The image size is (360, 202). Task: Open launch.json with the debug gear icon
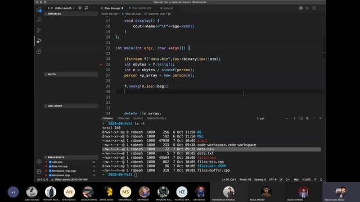pos(80,8)
